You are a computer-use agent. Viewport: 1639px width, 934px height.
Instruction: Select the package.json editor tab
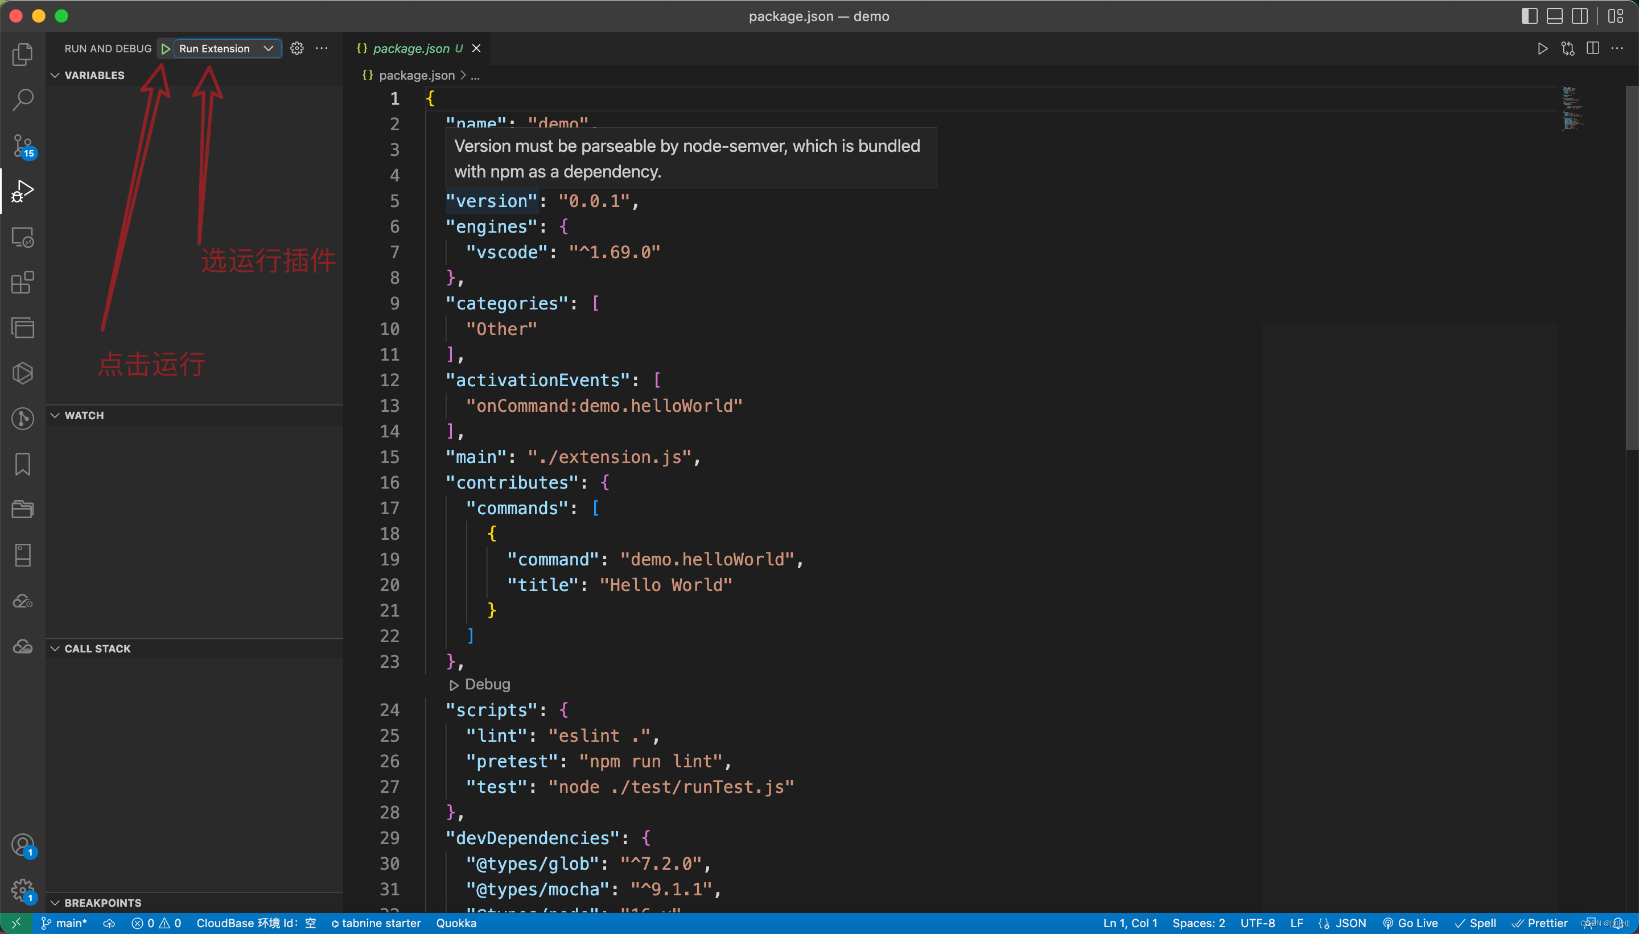[x=411, y=49]
